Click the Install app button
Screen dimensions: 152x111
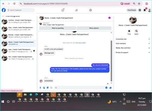tap(125, 4)
